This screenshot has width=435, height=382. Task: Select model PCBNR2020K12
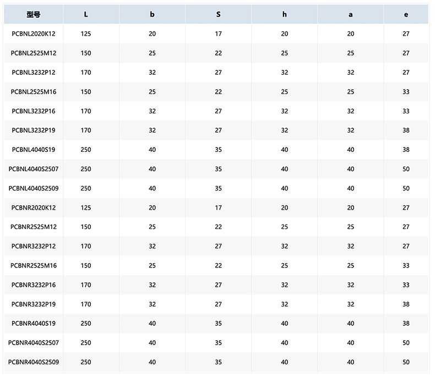[x=34, y=208]
